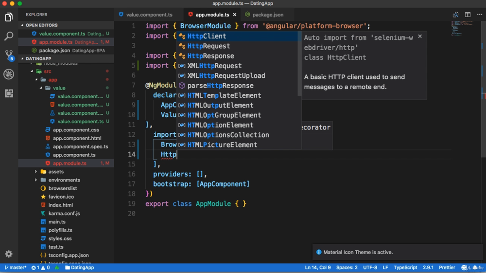Select XMLHttpRequestUpload suggestion
The height and width of the screenshot is (273, 486).
(238, 76)
